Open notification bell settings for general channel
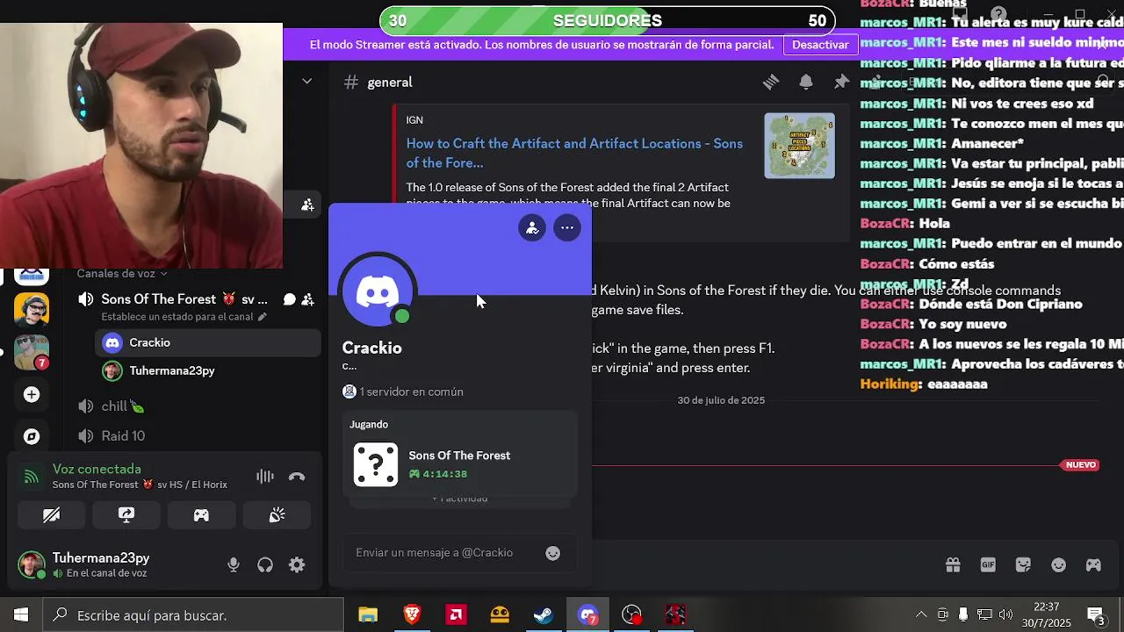The height and width of the screenshot is (632, 1124). tap(806, 82)
